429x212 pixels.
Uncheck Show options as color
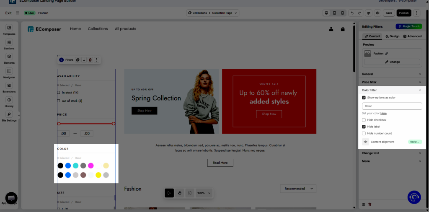click(364, 98)
